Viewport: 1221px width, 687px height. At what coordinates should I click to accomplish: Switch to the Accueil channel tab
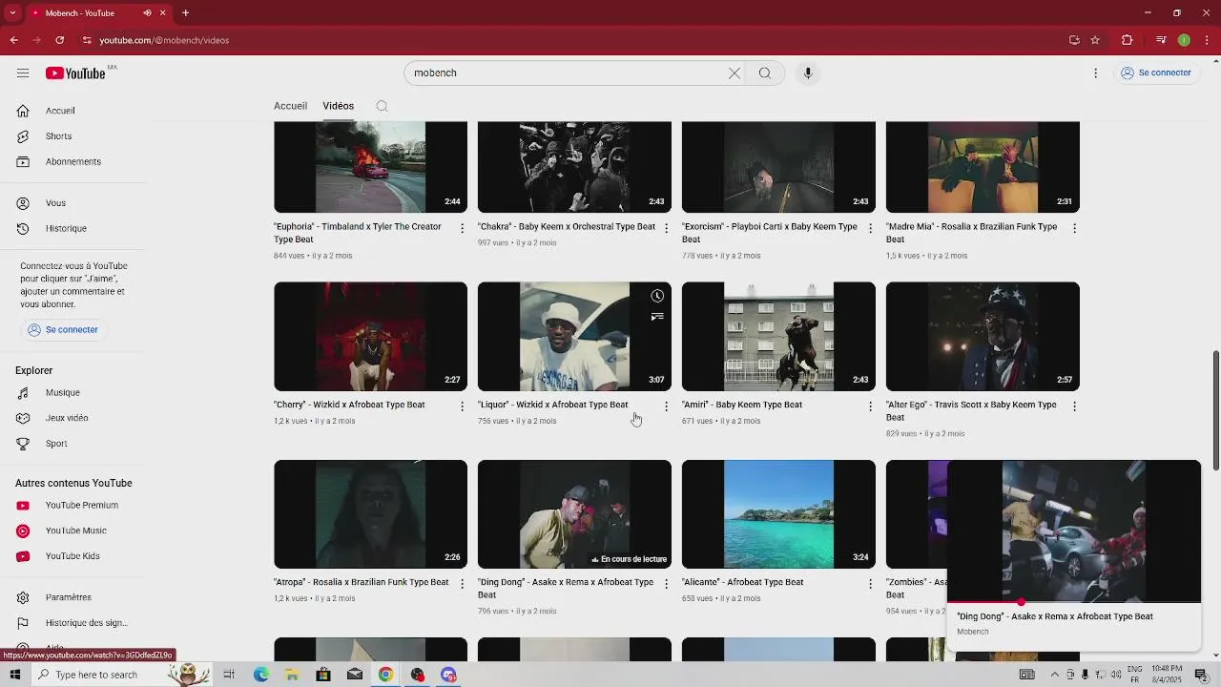[290, 106]
